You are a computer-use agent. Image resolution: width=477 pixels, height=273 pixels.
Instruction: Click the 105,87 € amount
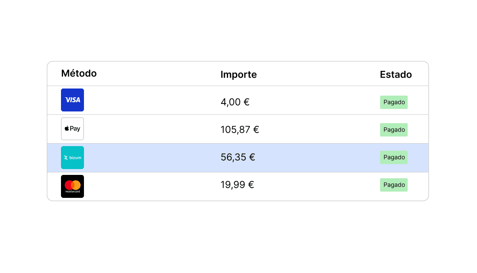(240, 130)
